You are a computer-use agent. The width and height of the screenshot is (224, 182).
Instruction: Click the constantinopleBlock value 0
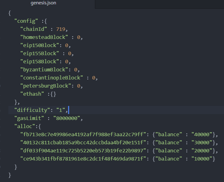pos(94,78)
